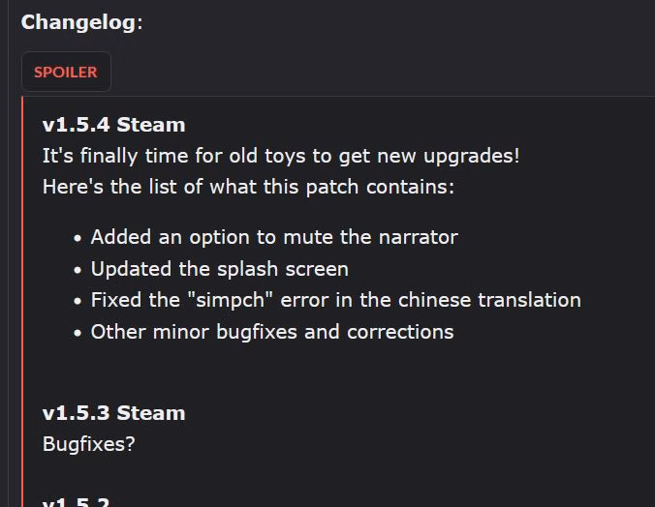
Task: Click "Updated the splash screen" item
Action: (220, 269)
